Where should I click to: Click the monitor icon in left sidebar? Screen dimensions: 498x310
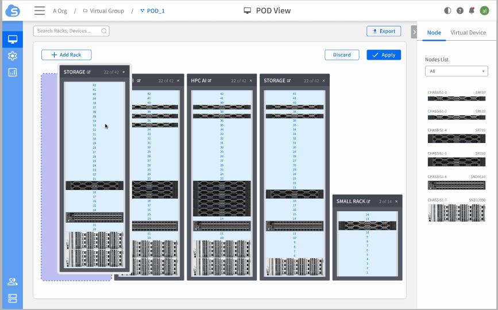12,40
